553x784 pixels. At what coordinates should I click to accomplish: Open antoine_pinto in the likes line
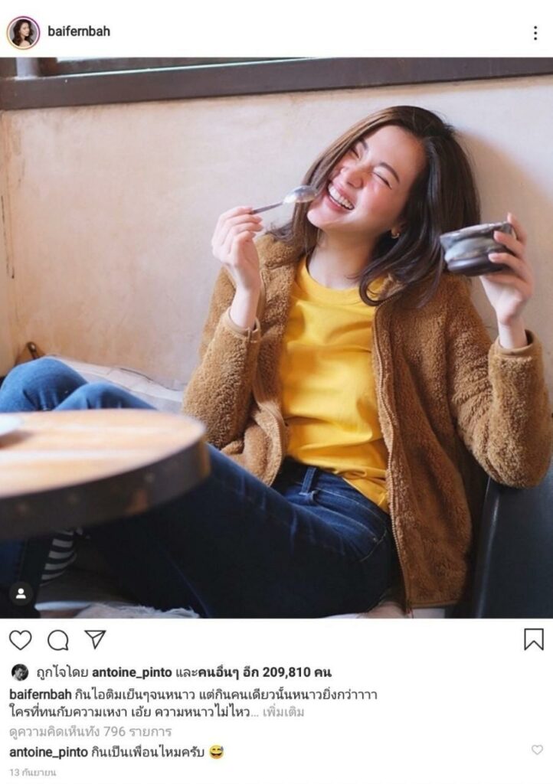(x=132, y=672)
